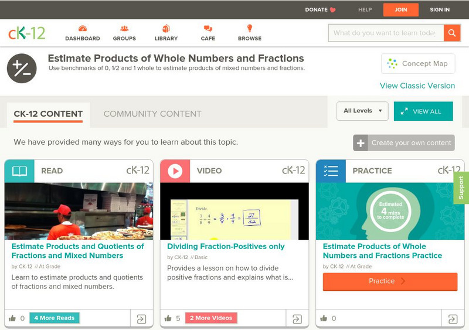Screen dimensions: 469x330
Task: Click the plus icon on Create your own content
Action: click(x=361, y=143)
